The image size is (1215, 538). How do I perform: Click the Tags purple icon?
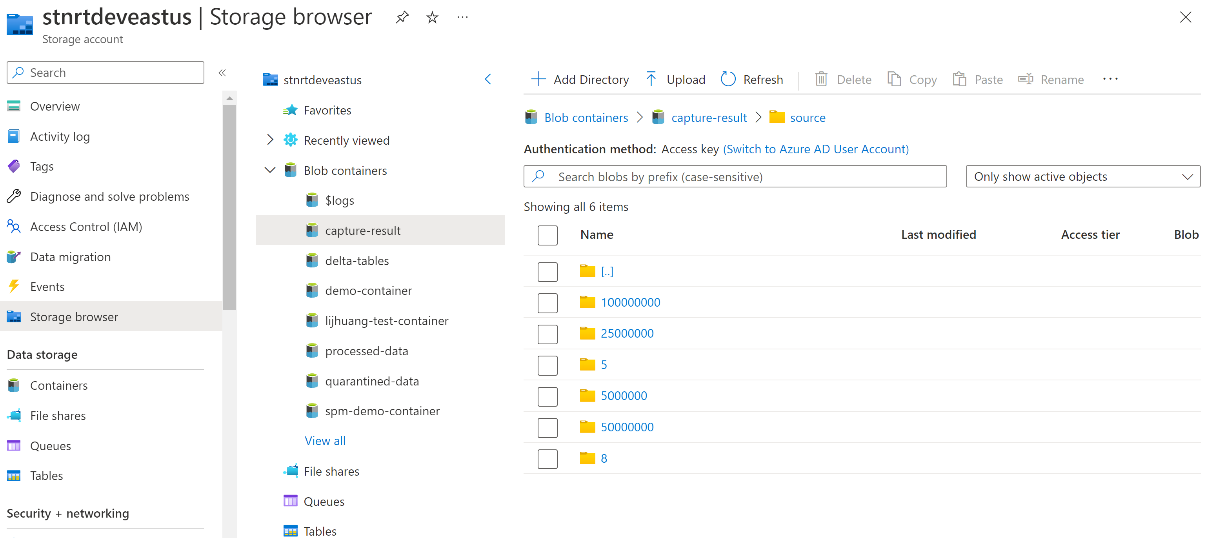point(14,166)
